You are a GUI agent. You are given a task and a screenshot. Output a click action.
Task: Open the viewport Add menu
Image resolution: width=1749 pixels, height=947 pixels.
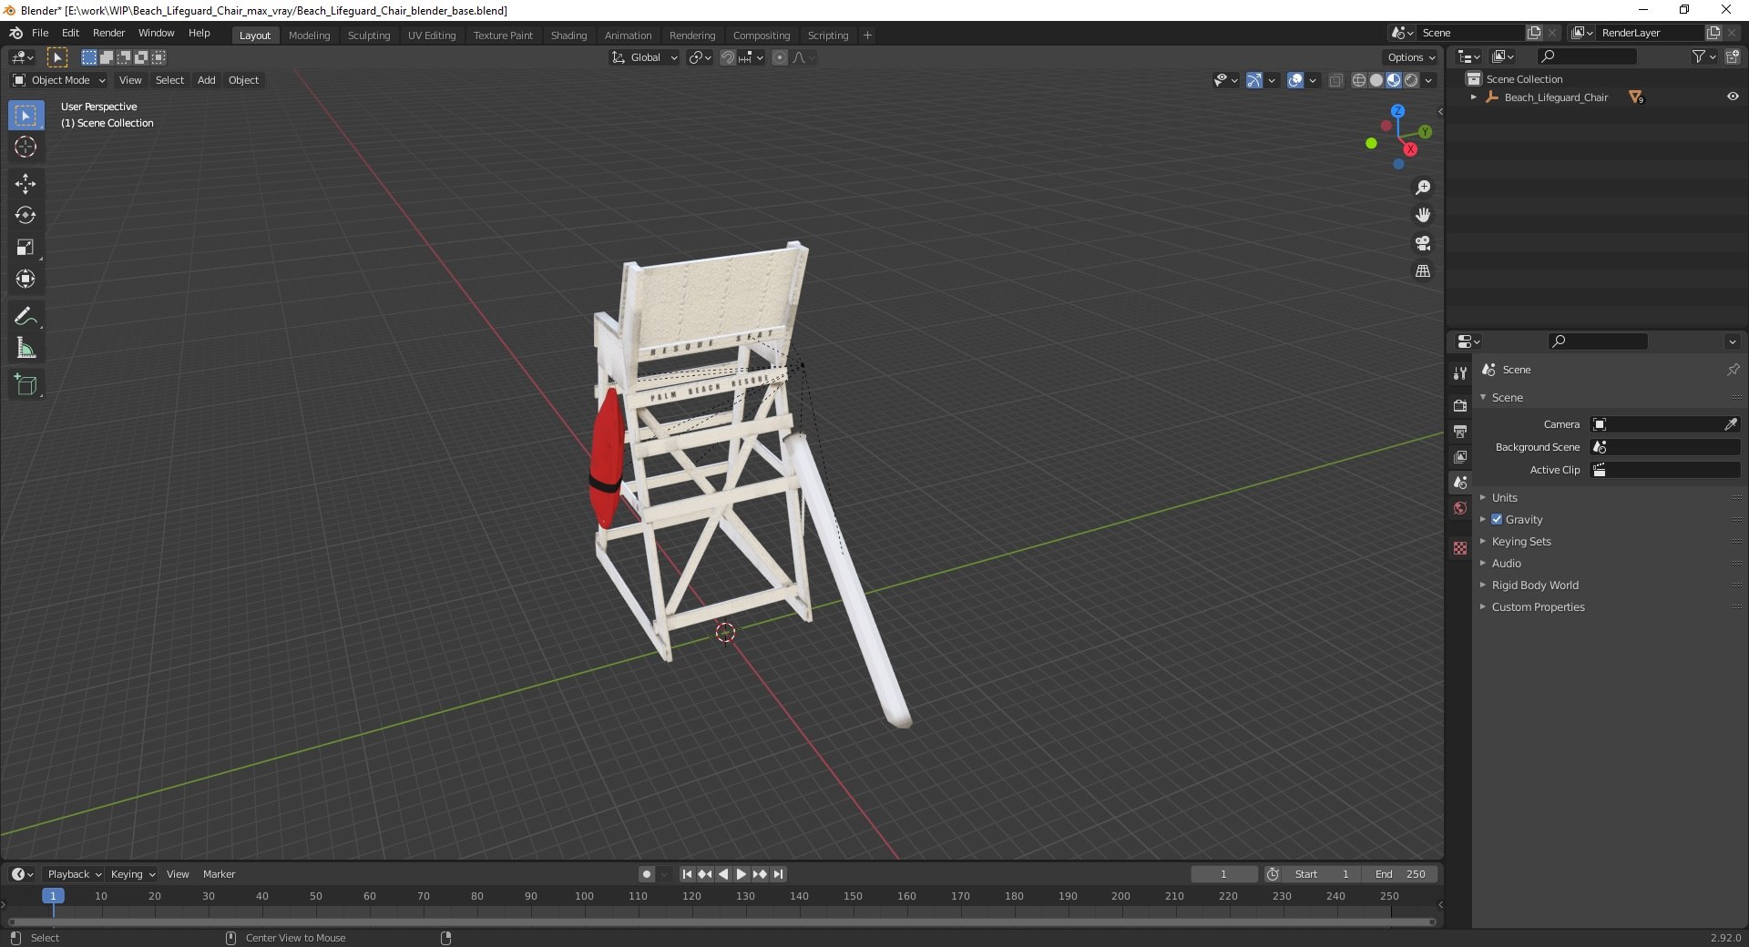tap(207, 80)
